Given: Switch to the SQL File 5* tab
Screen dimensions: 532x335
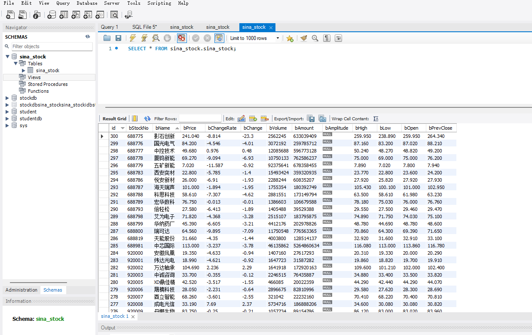Looking at the screenshot, I should (x=144, y=27).
